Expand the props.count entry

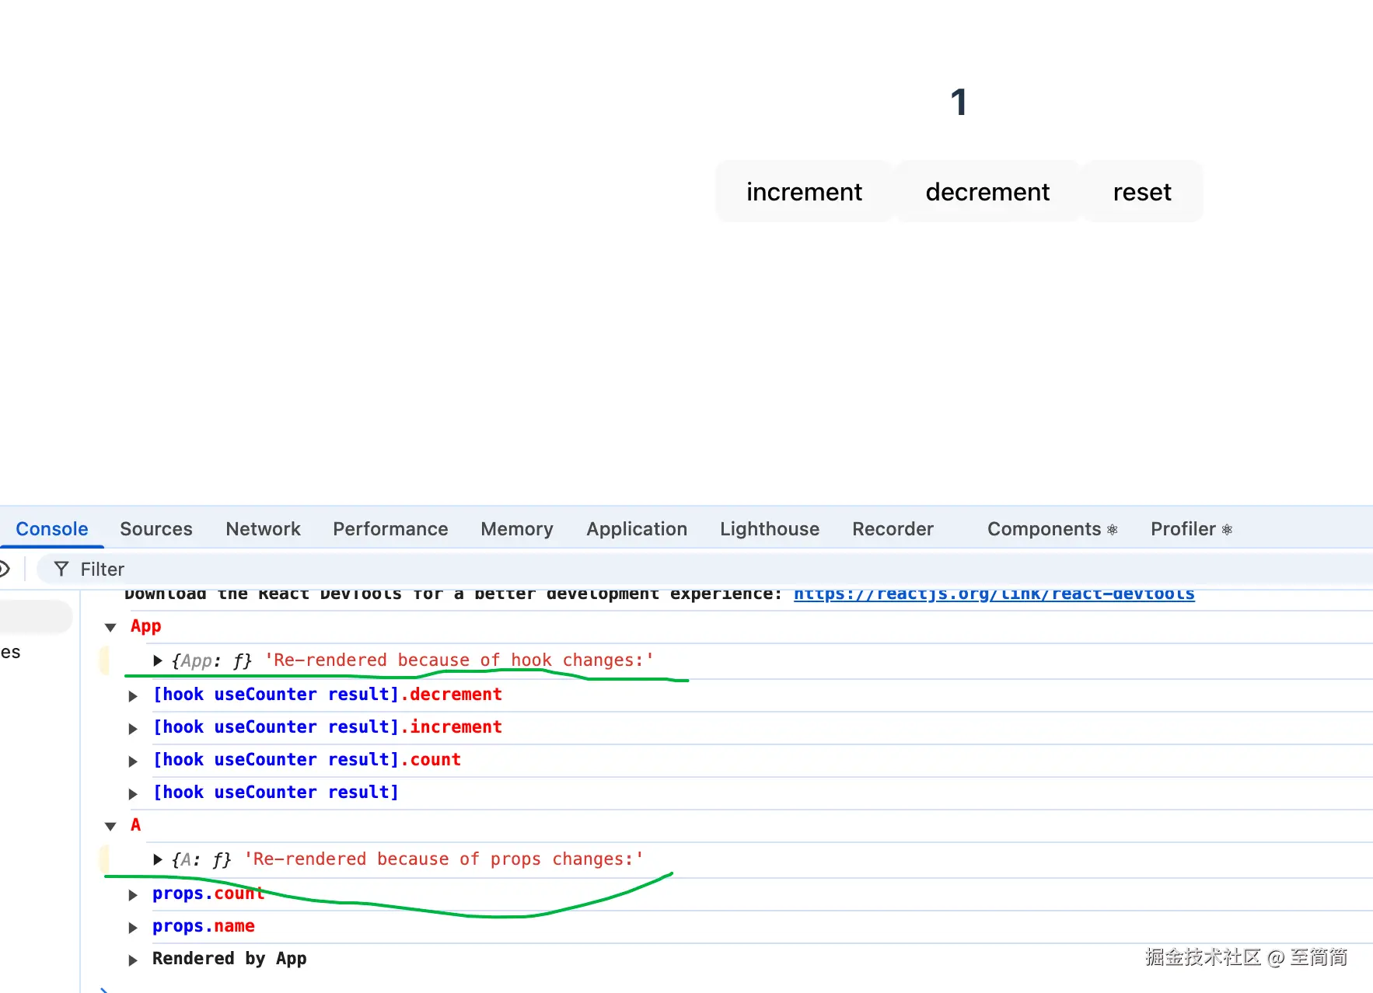(x=133, y=895)
